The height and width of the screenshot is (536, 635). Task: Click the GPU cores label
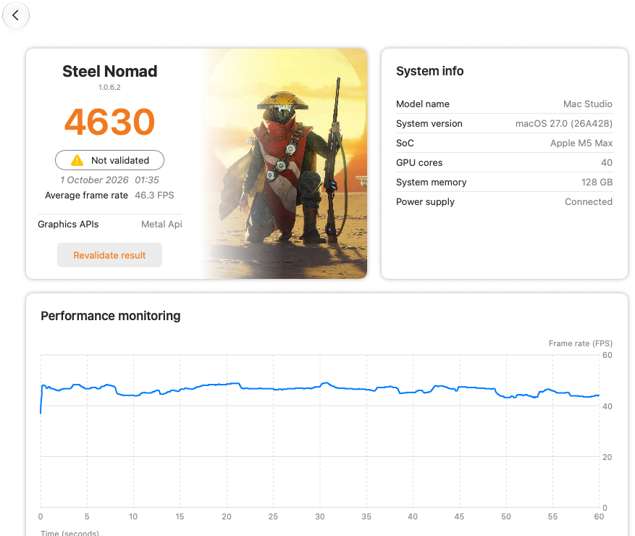coord(419,162)
